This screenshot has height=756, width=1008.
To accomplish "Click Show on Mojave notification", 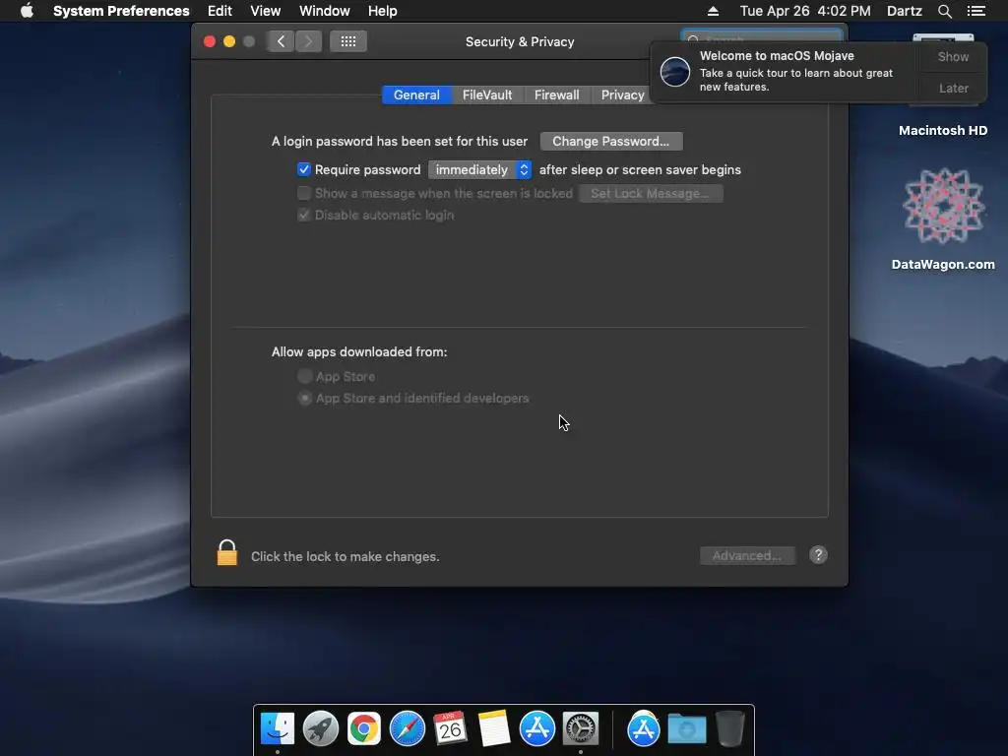I will (953, 56).
